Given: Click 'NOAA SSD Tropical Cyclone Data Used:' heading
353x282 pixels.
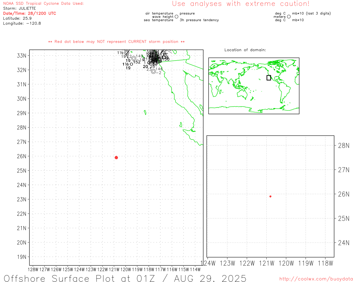Looking at the screenshot, I should (x=43, y=4).
